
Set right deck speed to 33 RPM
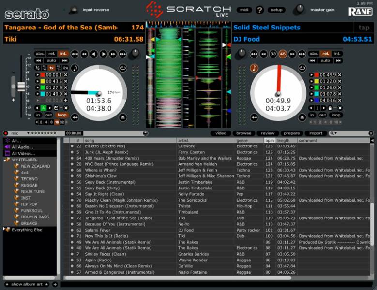click(x=273, y=54)
